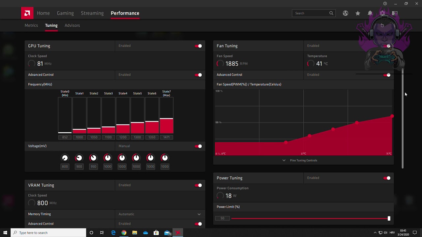
Task: Click the State0 voltage value 800
Action: click(65, 167)
